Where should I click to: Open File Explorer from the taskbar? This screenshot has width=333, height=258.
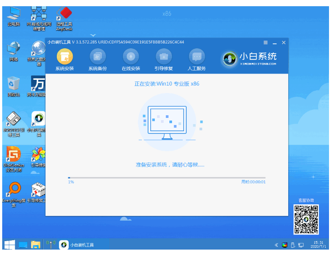[x=36, y=245]
